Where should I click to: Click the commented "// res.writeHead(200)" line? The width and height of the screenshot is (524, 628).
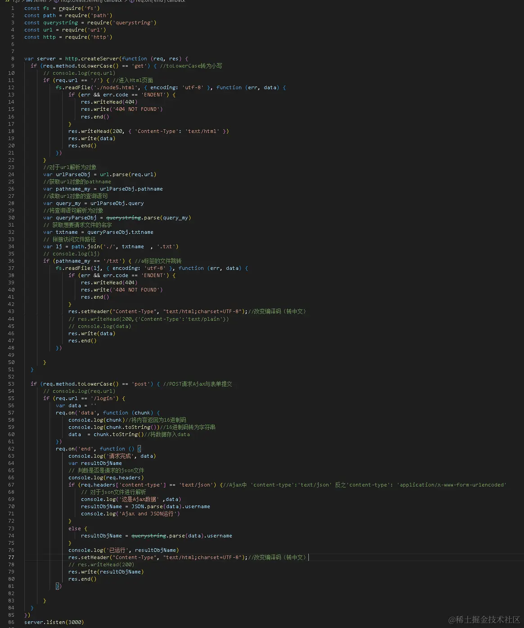click(101, 564)
